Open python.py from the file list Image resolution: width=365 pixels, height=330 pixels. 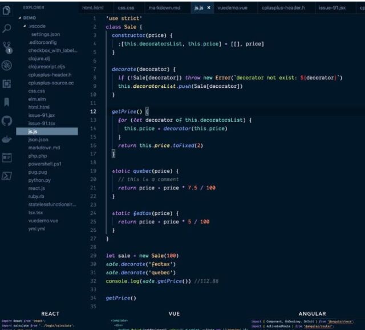pos(40,180)
